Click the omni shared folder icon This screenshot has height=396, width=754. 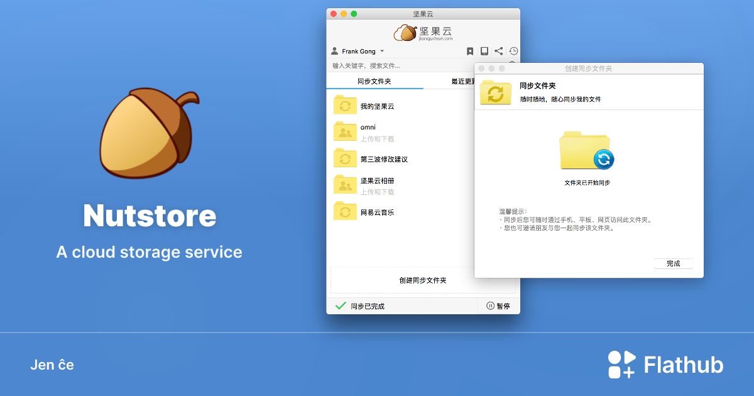pyautogui.click(x=344, y=132)
